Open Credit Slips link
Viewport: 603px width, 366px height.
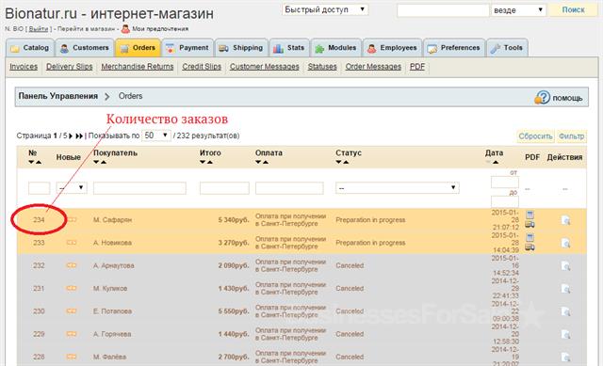coord(202,67)
